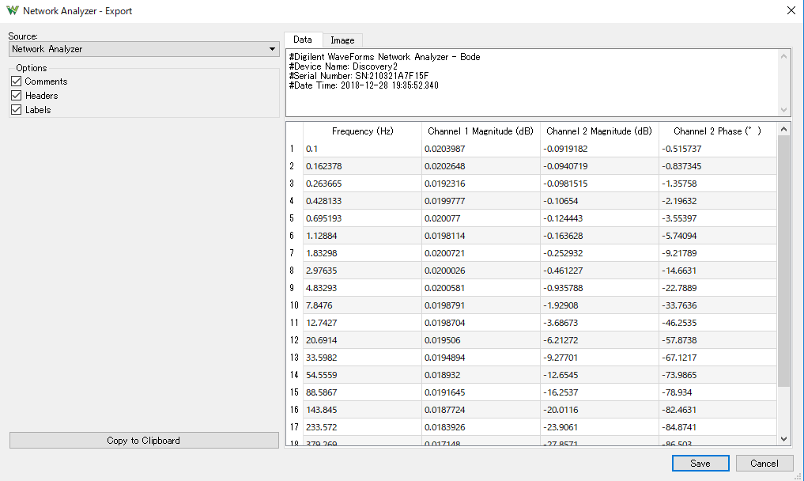Screen dimensions: 804x481
Task: Click the data table scroll up arrow
Action: [783, 130]
